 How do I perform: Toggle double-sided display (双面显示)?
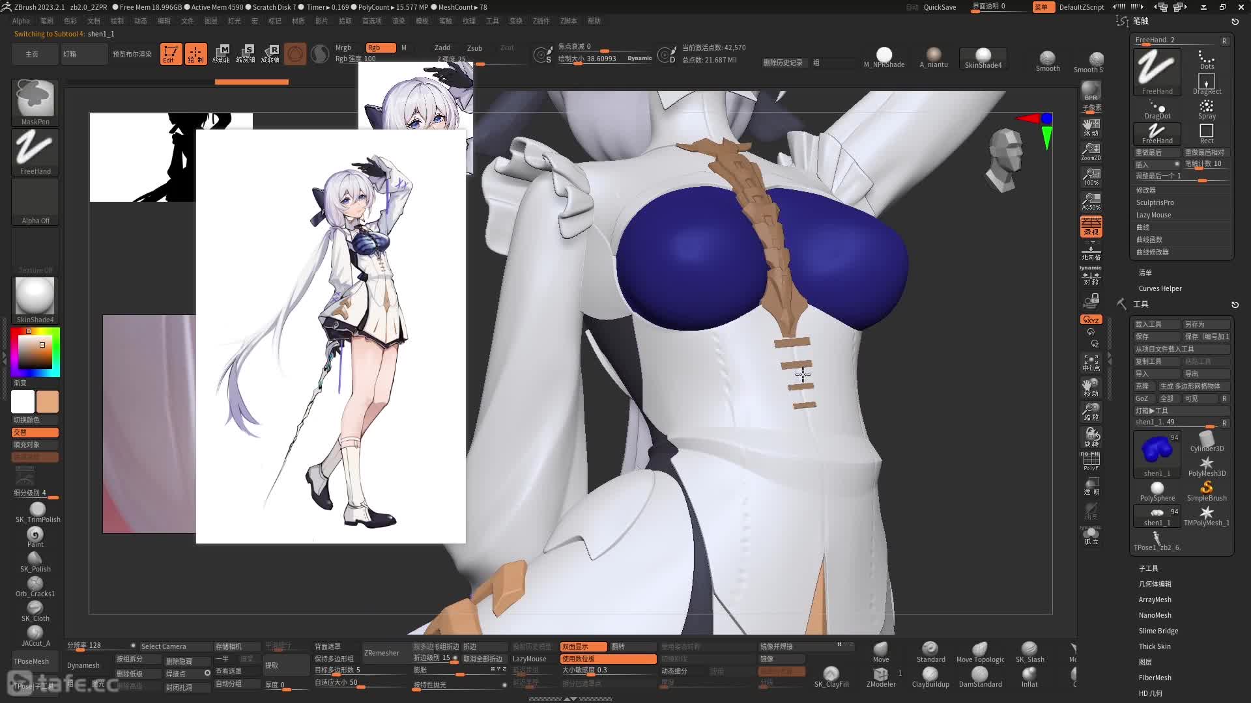tap(584, 646)
